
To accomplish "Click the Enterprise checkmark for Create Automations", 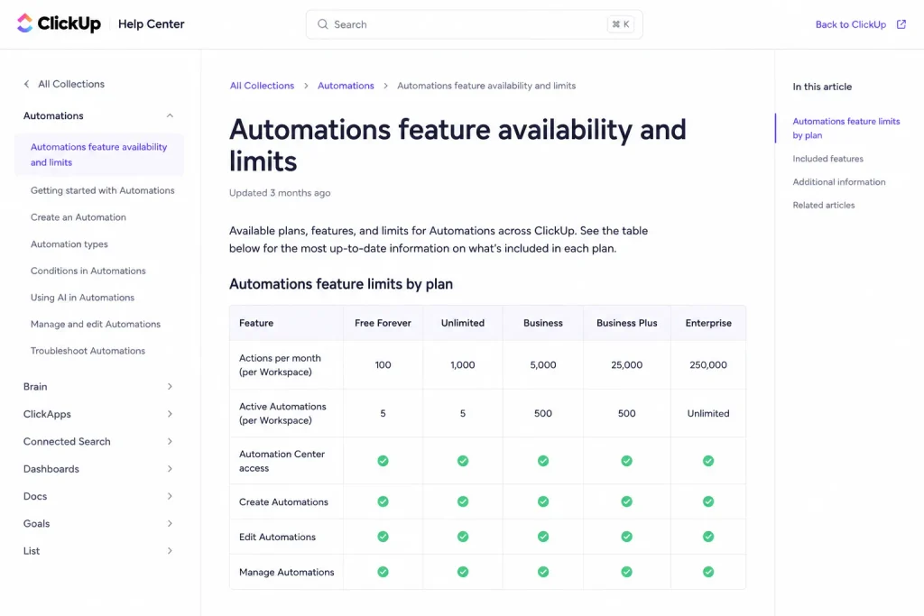I will click(x=708, y=501).
